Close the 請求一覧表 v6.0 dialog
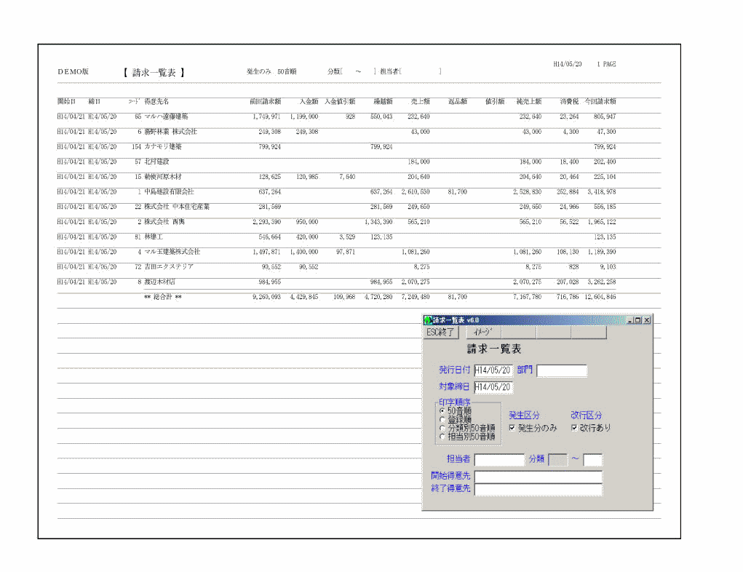The width and height of the screenshot is (743, 572). (647, 320)
